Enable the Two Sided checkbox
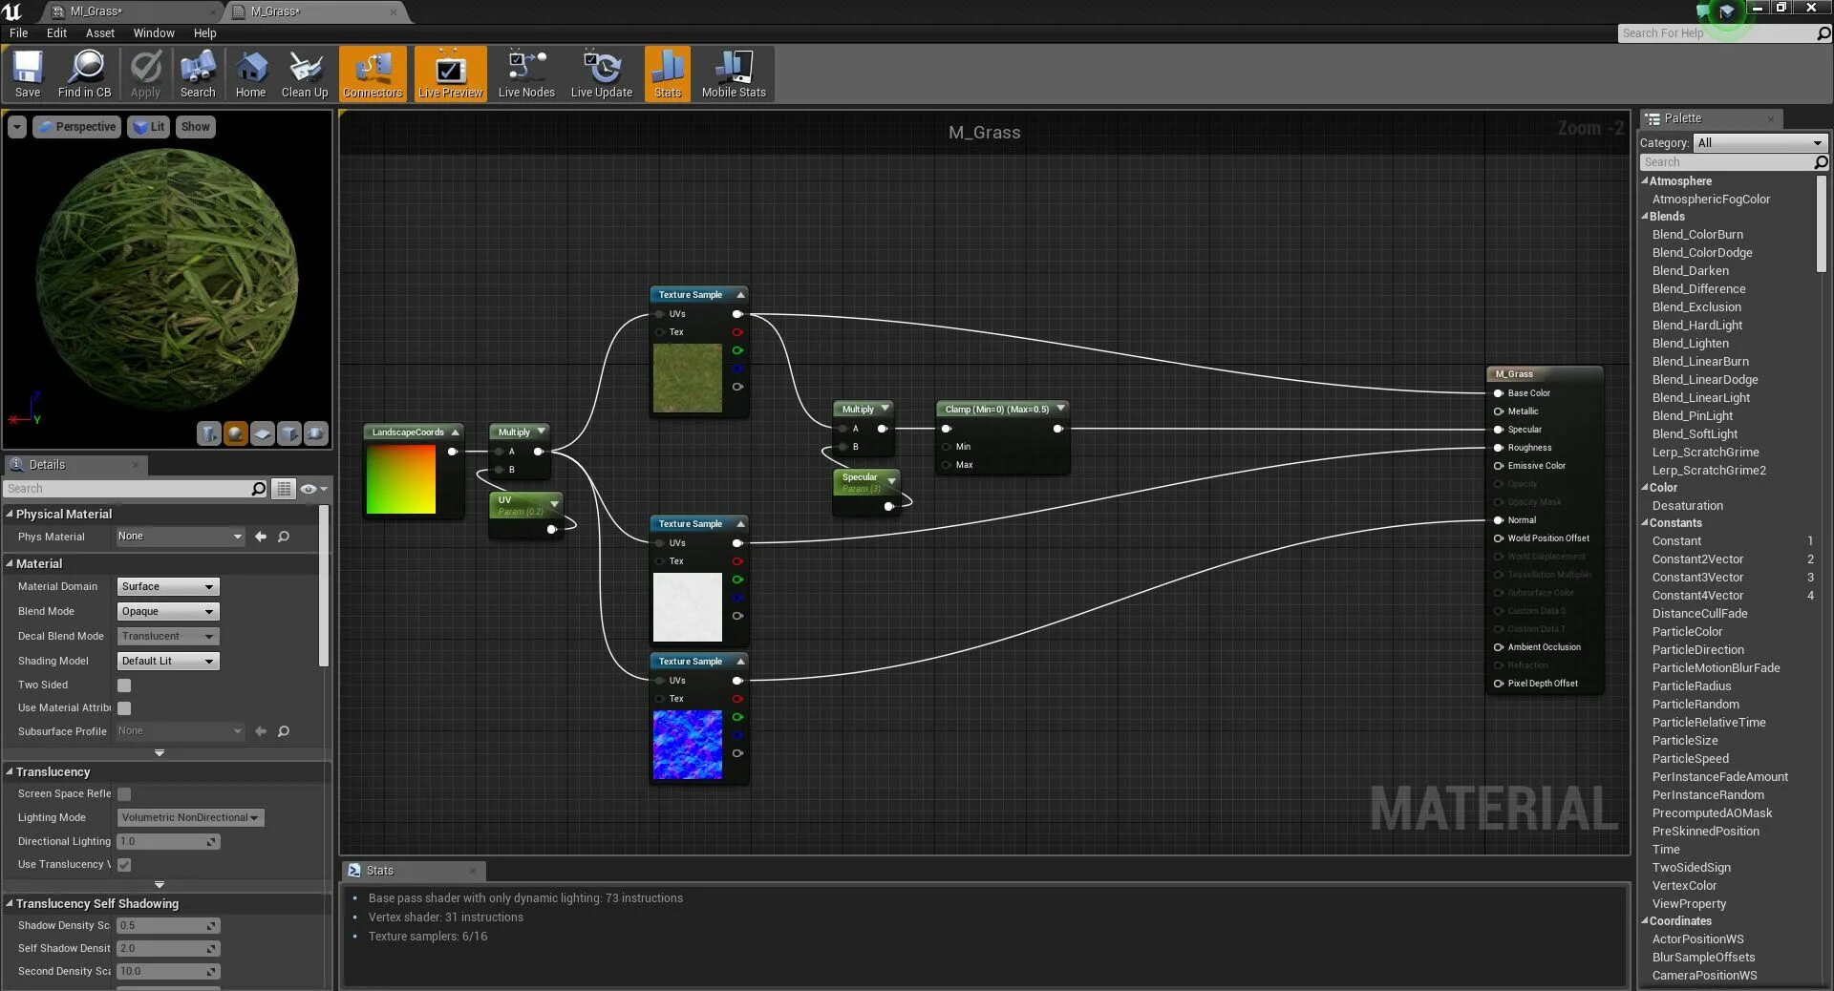1834x991 pixels. pos(124,685)
